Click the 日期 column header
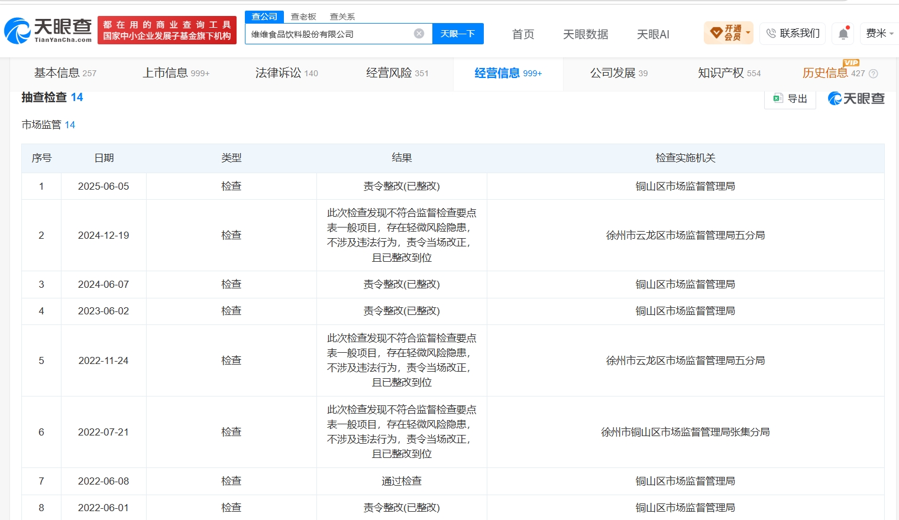This screenshot has height=520, width=899. 104,158
